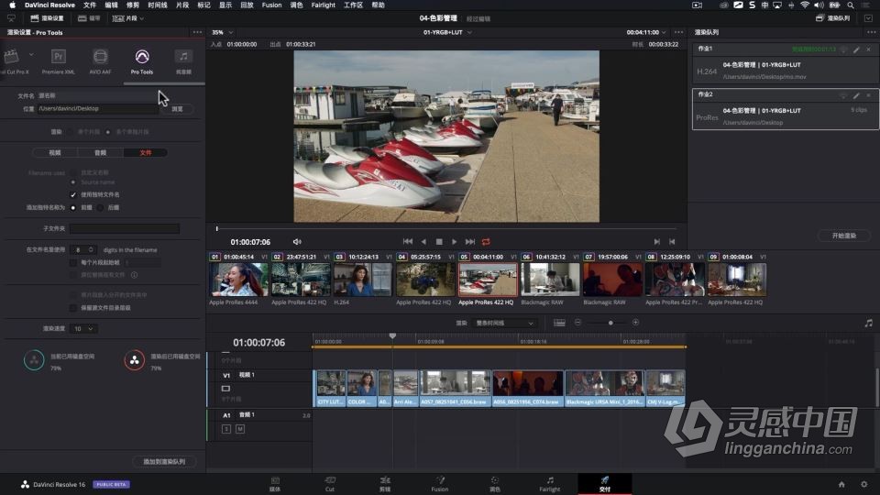Remove job 作业2 from render queue
Screen dimensions: 880x495
(x=869, y=95)
